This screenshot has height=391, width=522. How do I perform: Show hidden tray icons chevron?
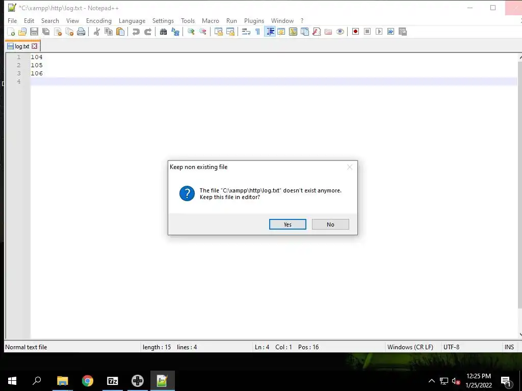[431, 381]
